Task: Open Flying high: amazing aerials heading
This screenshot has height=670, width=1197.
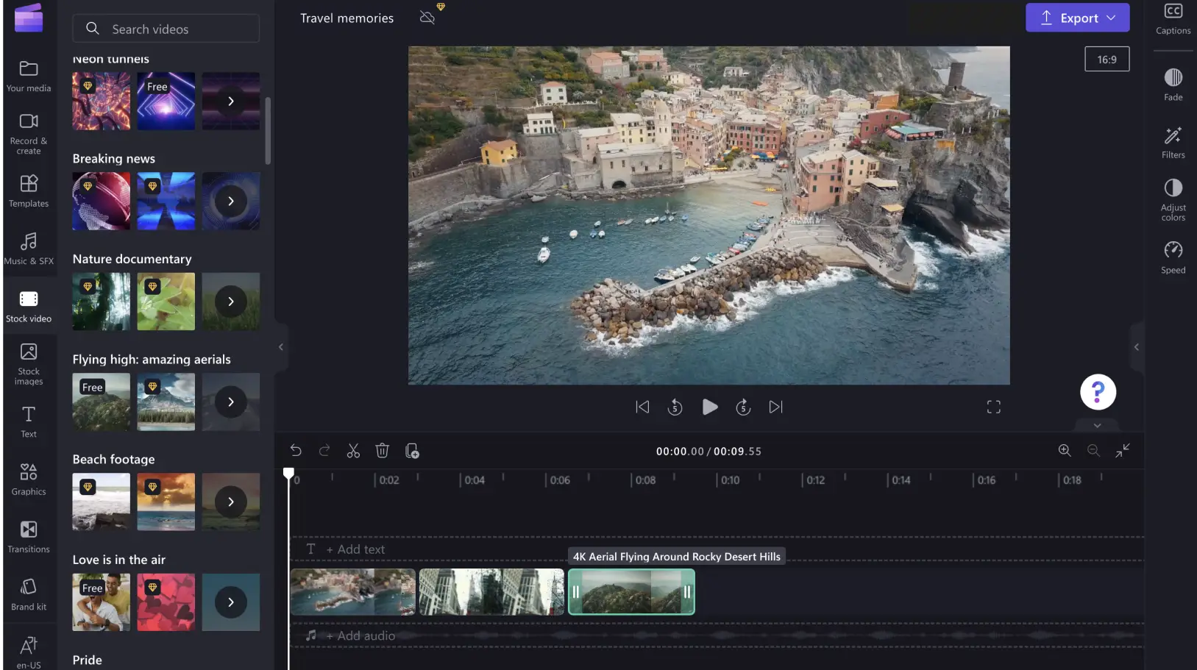Action: [x=152, y=360]
